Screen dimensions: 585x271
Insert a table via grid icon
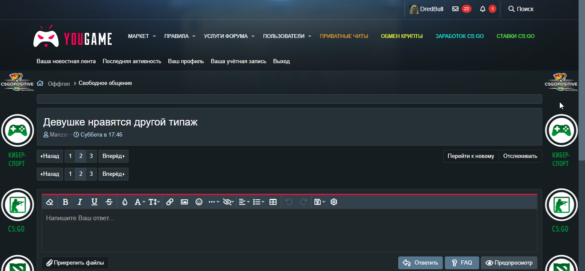(x=273, y=202)
